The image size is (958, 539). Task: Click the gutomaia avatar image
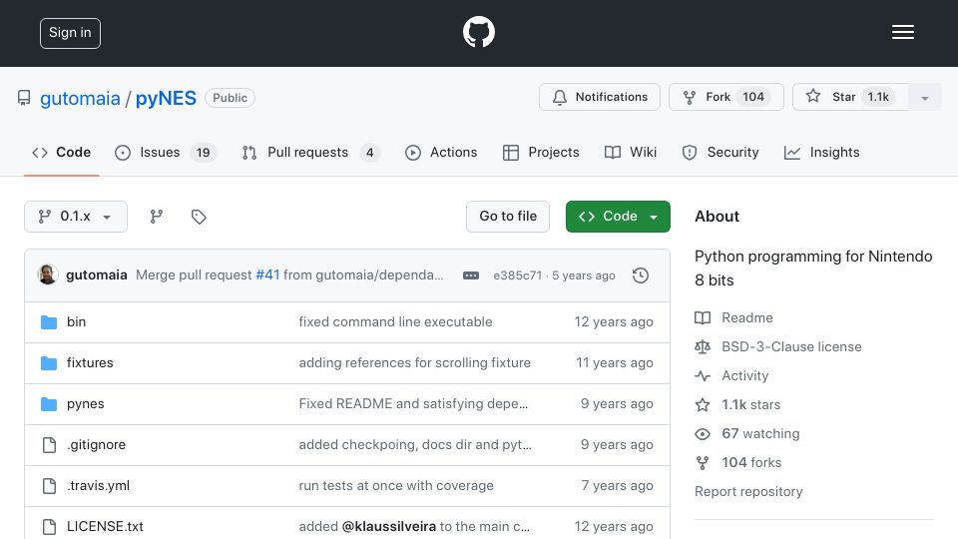coord(48,275)
